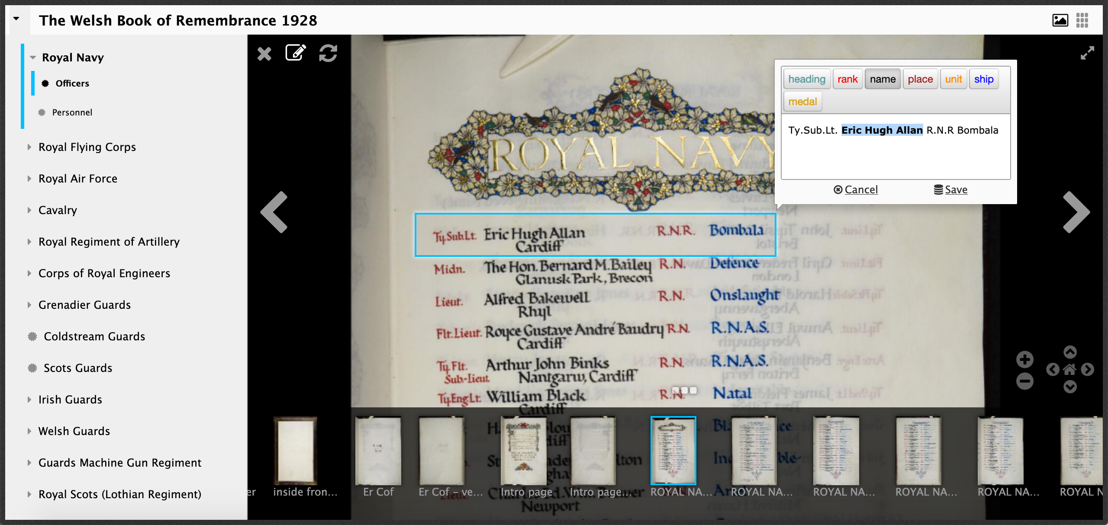The height and width of the screenshot is (525, 1108).
Task: Expand the Welsh Guards section
Action: point(29,431)
